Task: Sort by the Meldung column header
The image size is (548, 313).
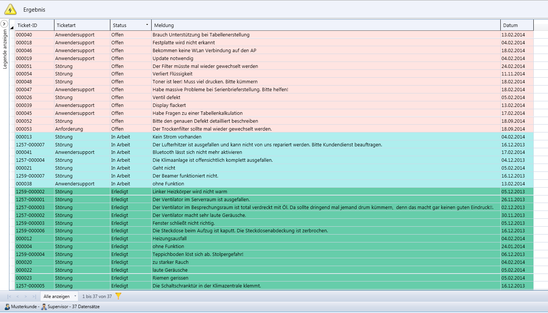Action: click(326, 25)
